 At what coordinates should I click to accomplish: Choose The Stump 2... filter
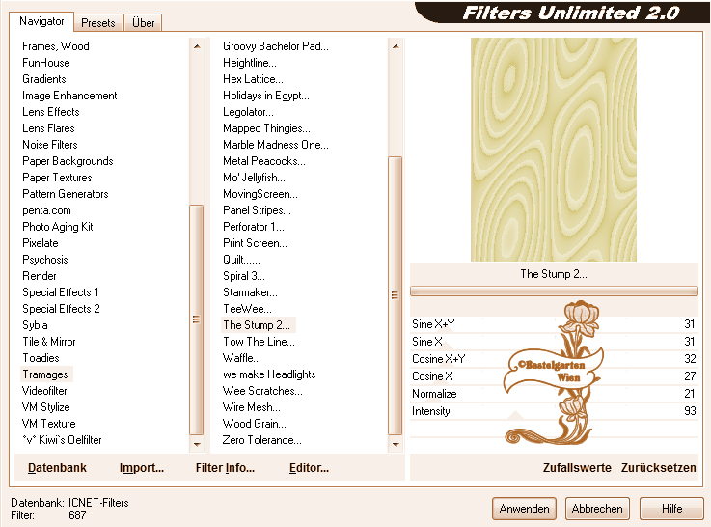pos(257,325)
